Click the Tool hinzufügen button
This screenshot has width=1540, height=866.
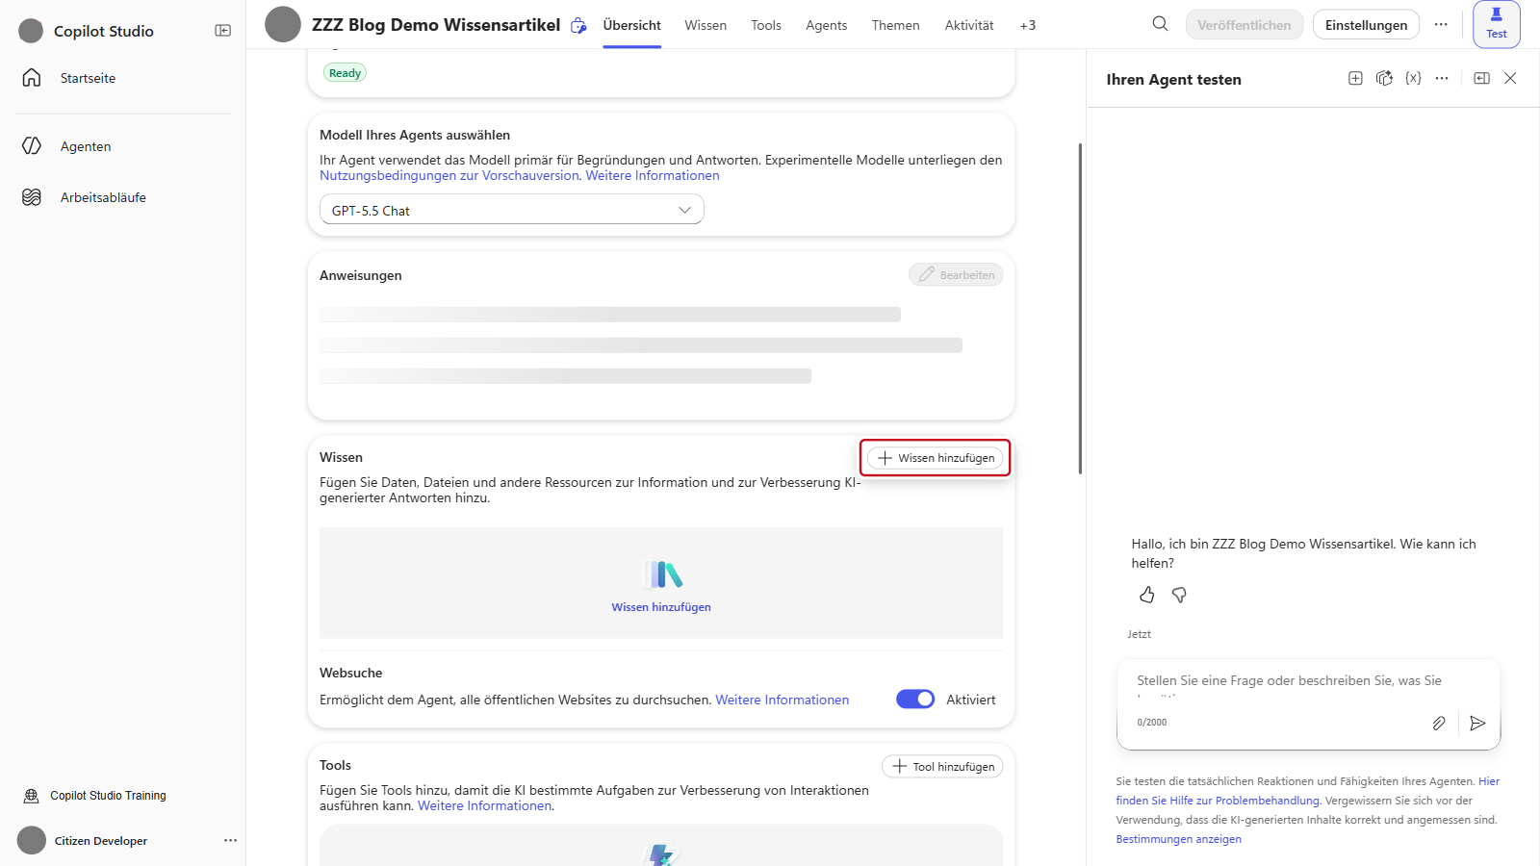pos(942,766)
